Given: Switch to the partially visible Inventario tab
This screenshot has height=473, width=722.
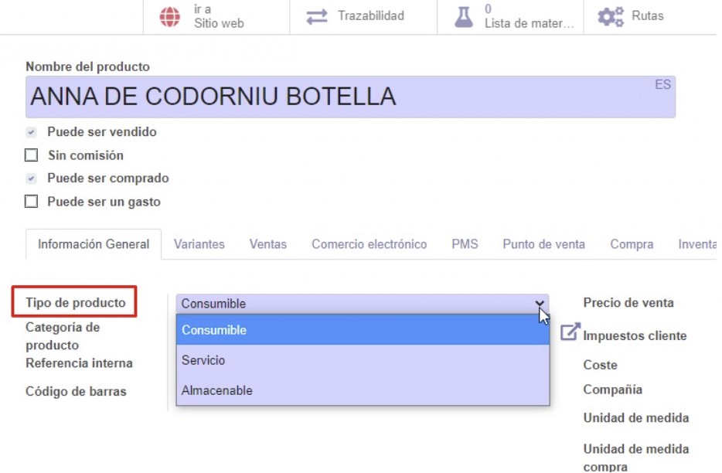Looking at the screenshot, I should 696,244.
